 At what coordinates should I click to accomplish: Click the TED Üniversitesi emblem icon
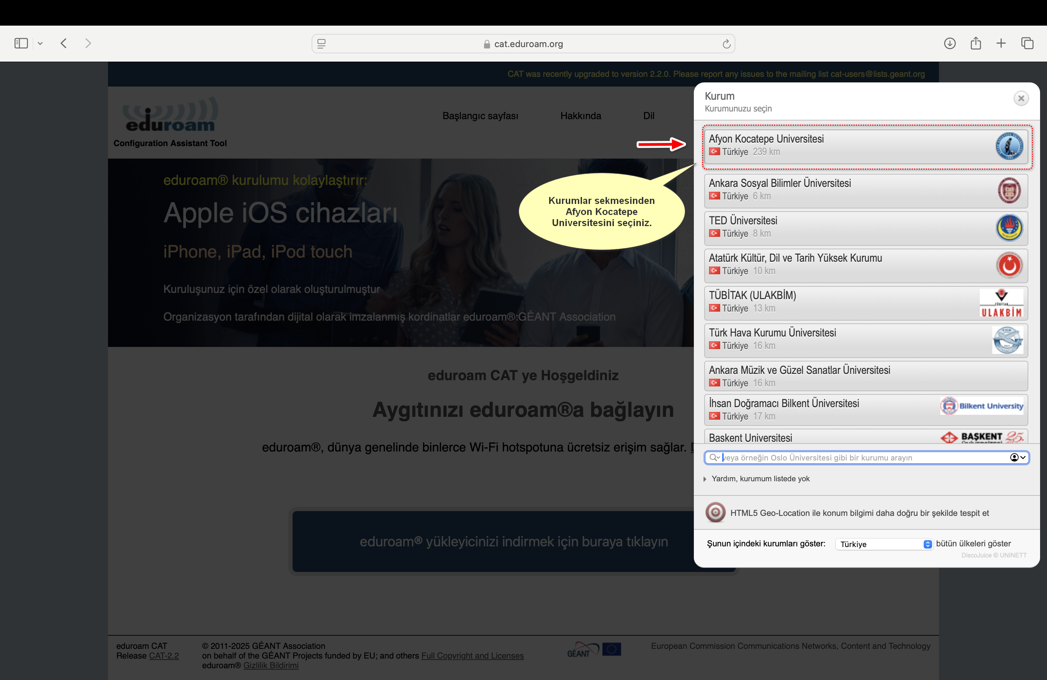(1009, 228)
